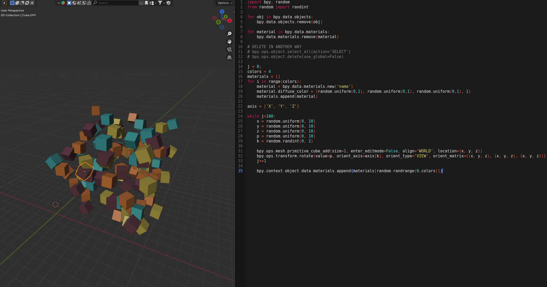
Task: Click code line 'colors = 4'
Action: click(x=259, y=72)
